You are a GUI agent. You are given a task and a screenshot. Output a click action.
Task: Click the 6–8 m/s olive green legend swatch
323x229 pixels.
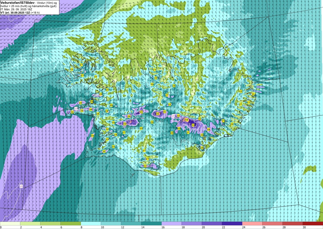[71, 223]
